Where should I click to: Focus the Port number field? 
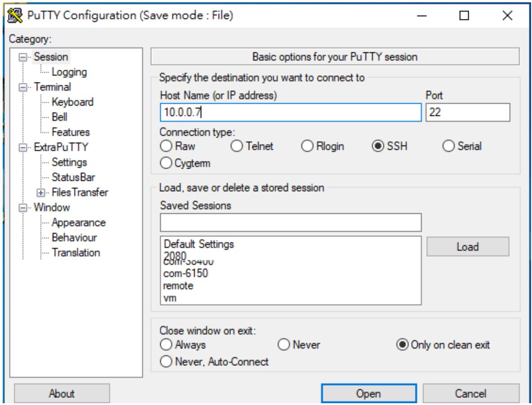coord(467,112)
